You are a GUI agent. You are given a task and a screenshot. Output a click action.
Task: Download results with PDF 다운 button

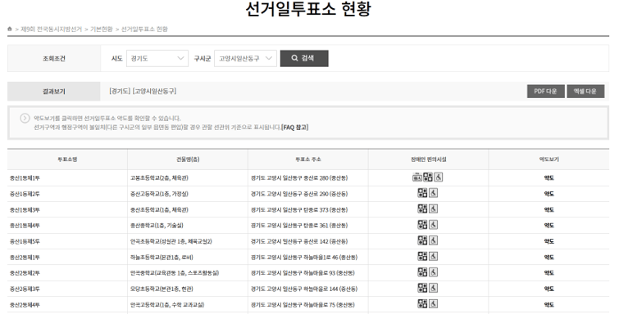click(x=545, y=91)
